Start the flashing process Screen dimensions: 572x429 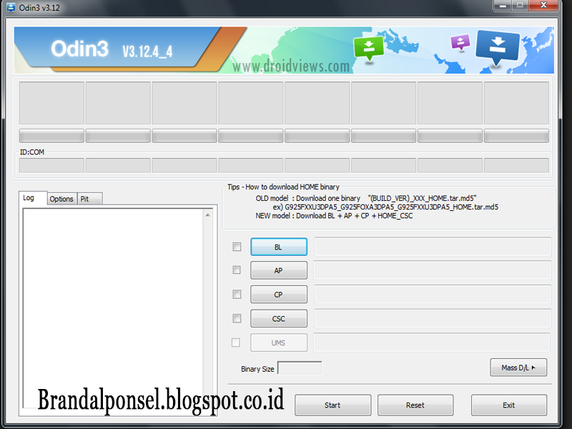click(x=332, y=405)
